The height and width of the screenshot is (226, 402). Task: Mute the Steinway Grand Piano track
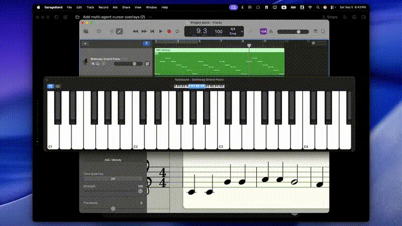93,64
